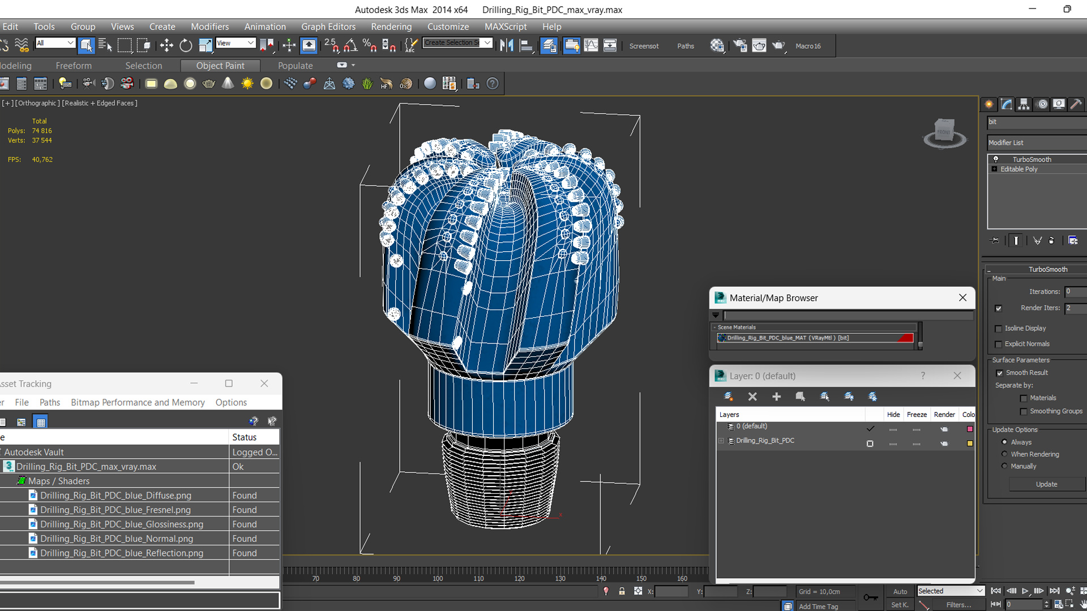This screenshot has width=1087, height=611.
Task: Collapse the TurboSmooth rollout
Action: pyautogui.click(x=988, y=270)
